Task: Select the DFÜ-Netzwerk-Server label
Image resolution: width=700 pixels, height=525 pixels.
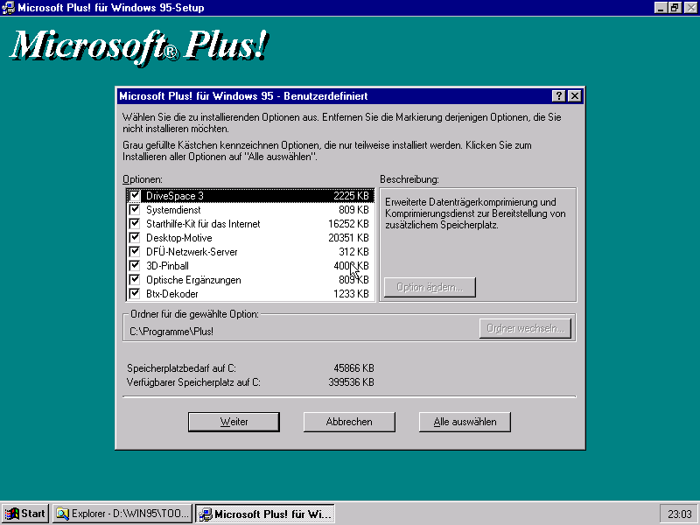Action: point(192,252)
